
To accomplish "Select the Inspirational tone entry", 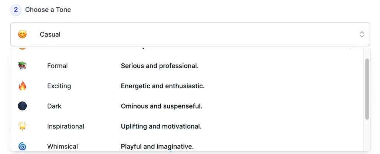I will [66, 126].
